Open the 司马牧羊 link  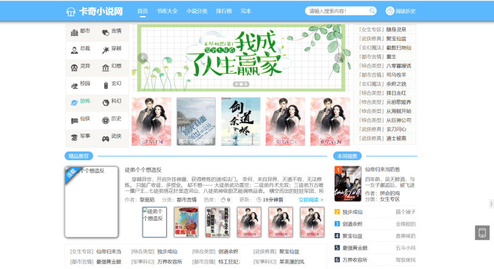(x=396, y=75)
